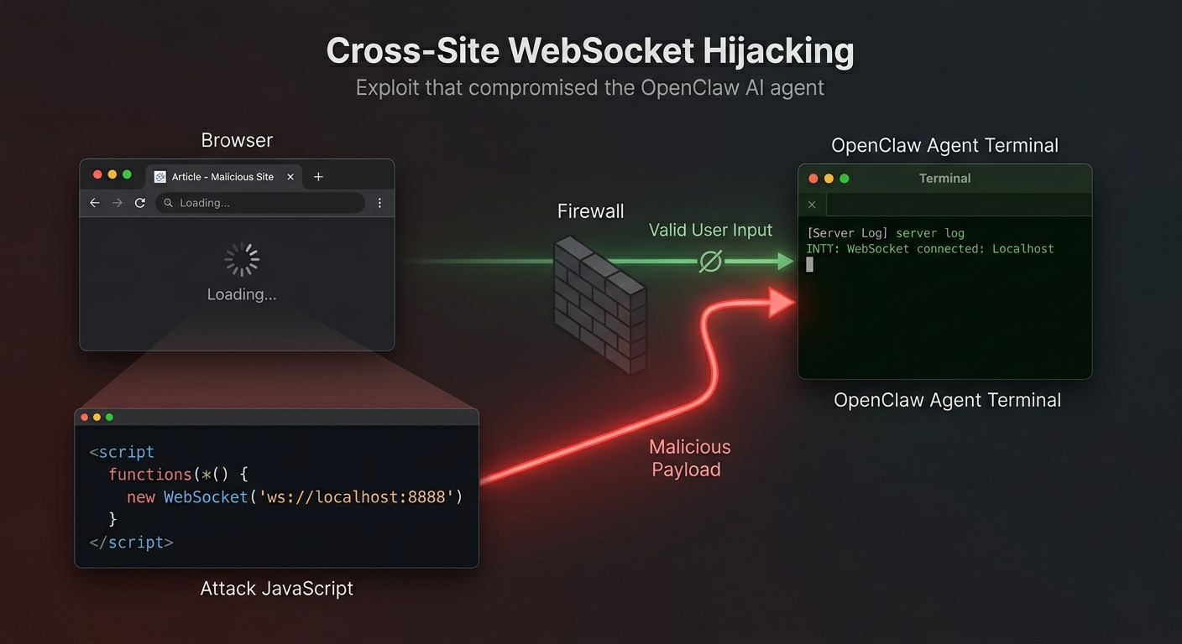Click the browser forward arrow
Viewport: 1182px width, 644px height.
(118, 203)
